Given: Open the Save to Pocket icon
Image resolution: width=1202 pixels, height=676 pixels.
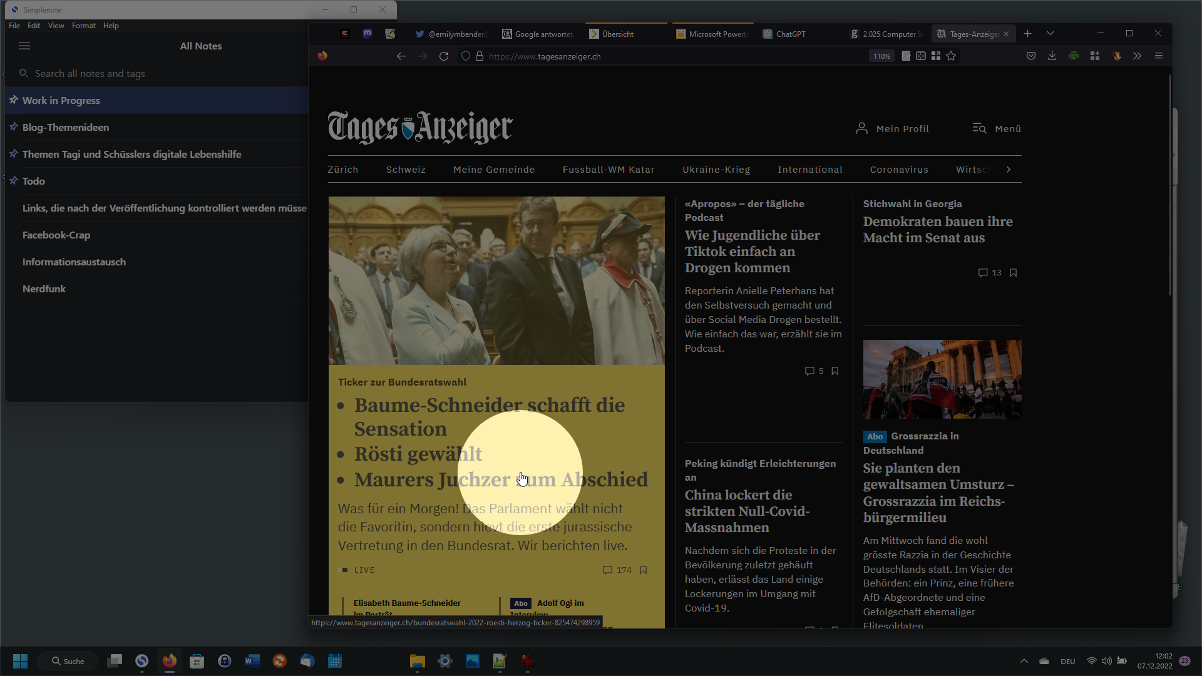Looking at the screenshot, I should coord(1031,56).
